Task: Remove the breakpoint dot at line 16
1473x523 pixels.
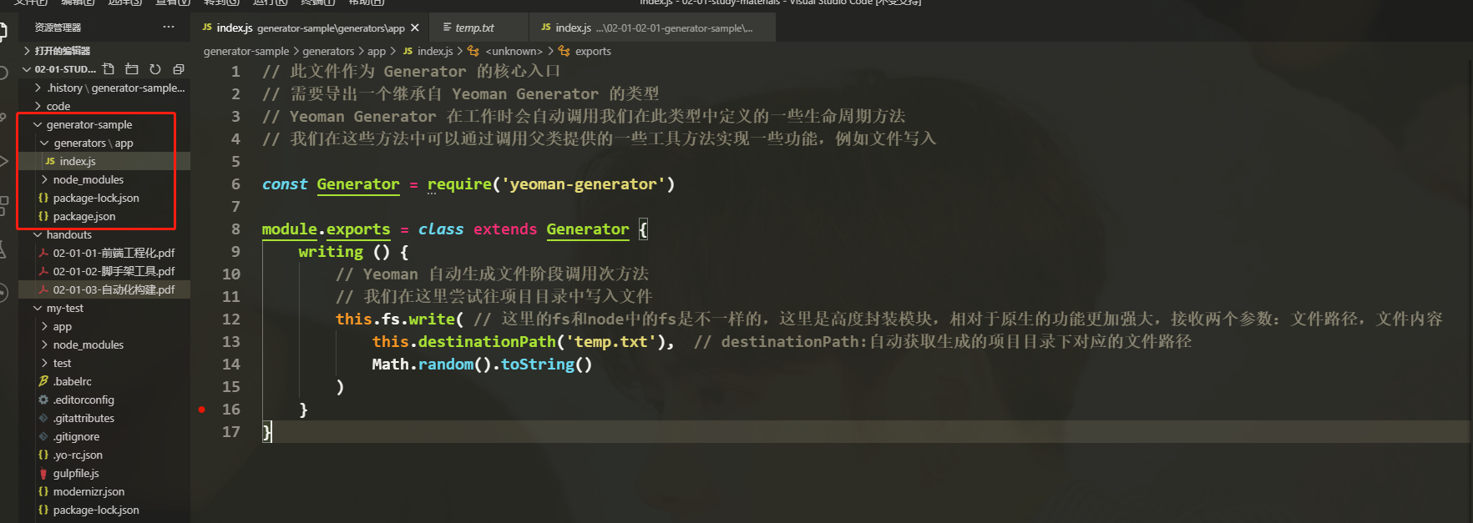Action: point(202,410)
